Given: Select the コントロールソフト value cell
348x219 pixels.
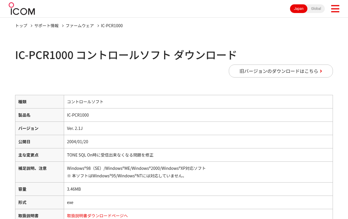Looking at the screenshot, I should (198, 102).
